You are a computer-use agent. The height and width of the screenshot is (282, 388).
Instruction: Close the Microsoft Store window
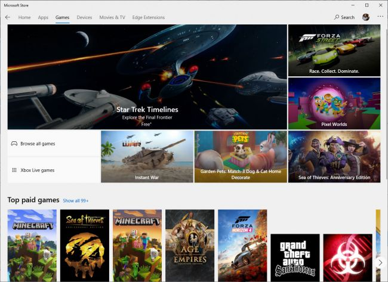tap(381, 5)
